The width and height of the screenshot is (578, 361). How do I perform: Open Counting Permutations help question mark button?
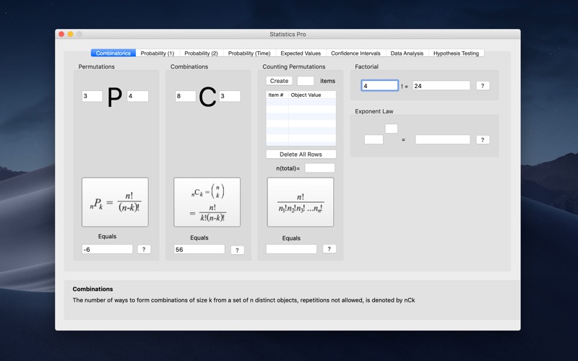coord(329,249)
